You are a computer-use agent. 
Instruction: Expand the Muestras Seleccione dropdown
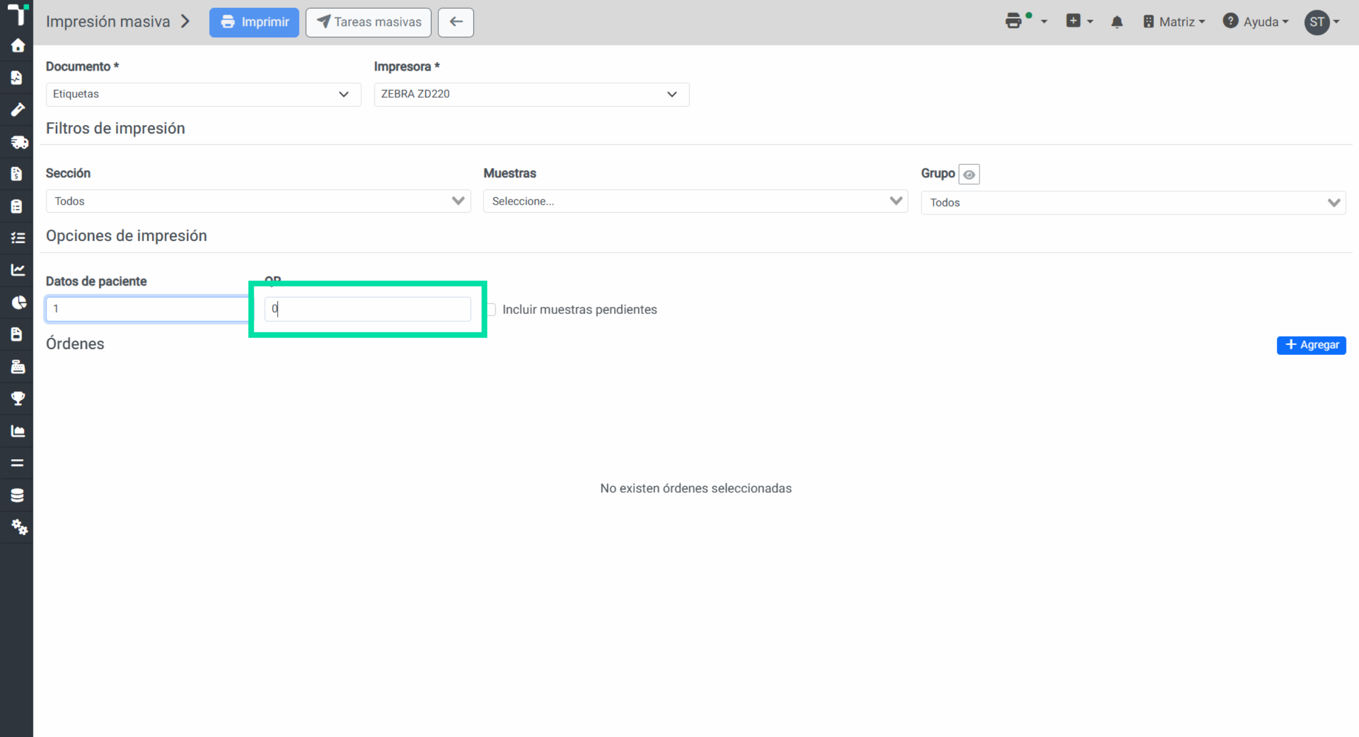tap(695, 201)
